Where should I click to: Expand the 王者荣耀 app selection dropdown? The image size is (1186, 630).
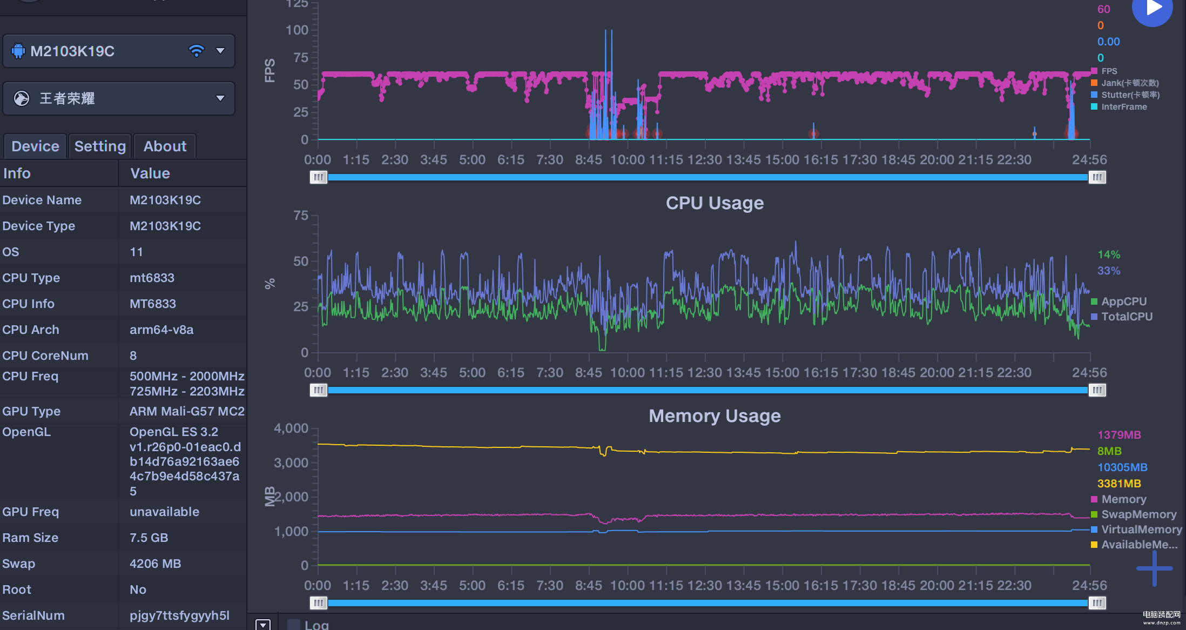[220, 98]
